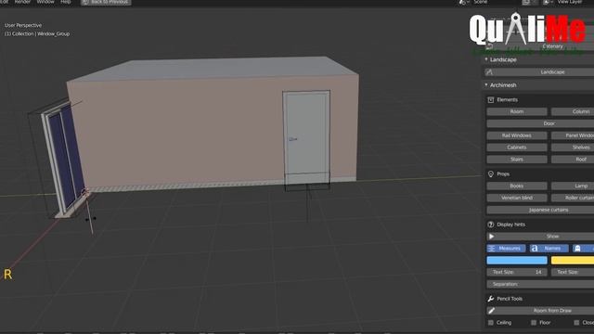Add a Roof element
The image size is (594, 334).
coord(573,160)
